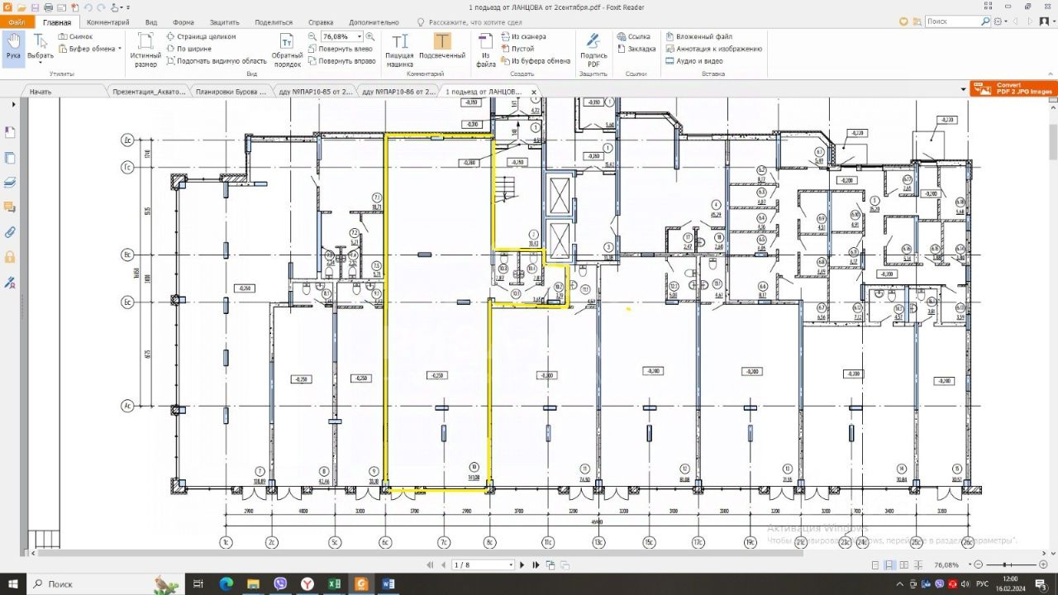Insert Вложенный файл attachment
The image size is (1058, 595).
tap(698, 36)
